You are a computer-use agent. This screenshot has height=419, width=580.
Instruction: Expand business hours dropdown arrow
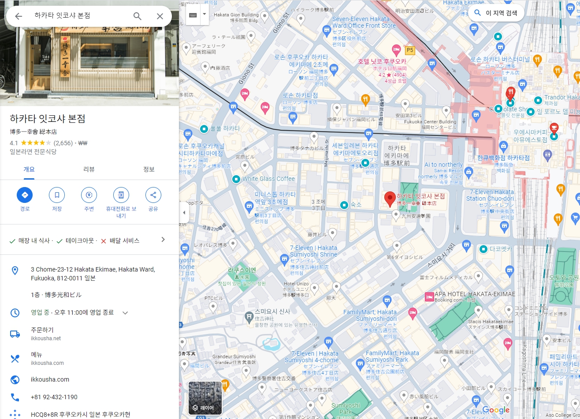pos(125,313)
